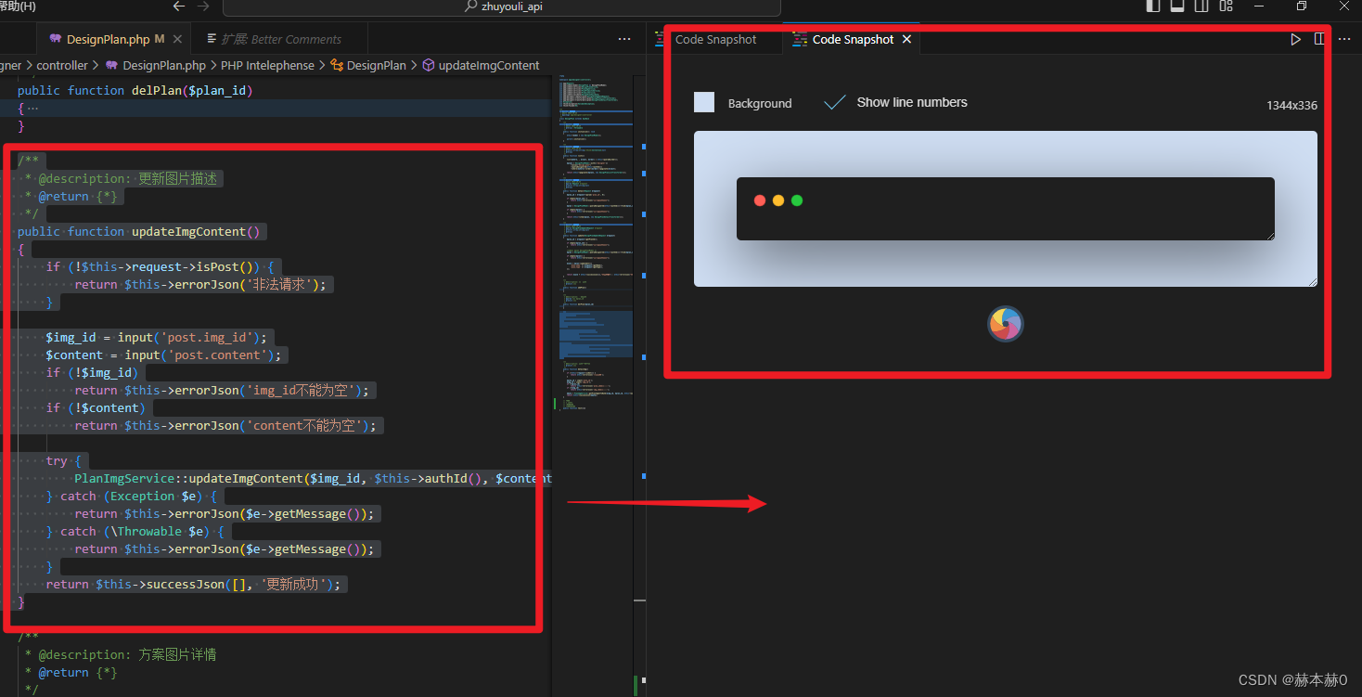
Task: Click the line $content = input('post.content');
Action: [x=164, y=355]
